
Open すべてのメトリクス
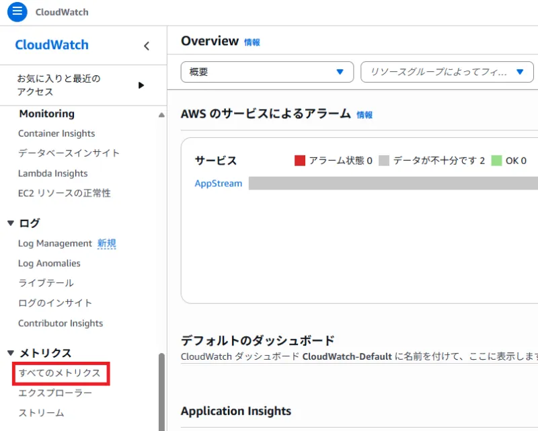coord(60,373)
